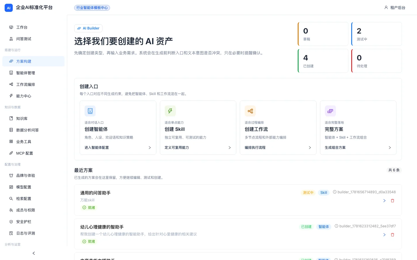Click the 品牌与体验 shirt icon

coord(11,175)
